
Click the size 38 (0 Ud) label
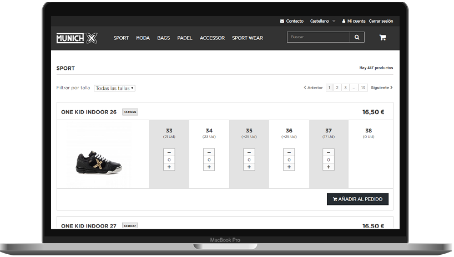click(x=369, y=133)
